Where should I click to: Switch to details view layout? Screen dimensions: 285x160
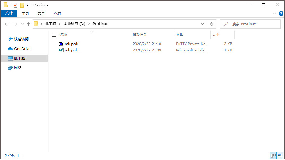click(273, 155)
